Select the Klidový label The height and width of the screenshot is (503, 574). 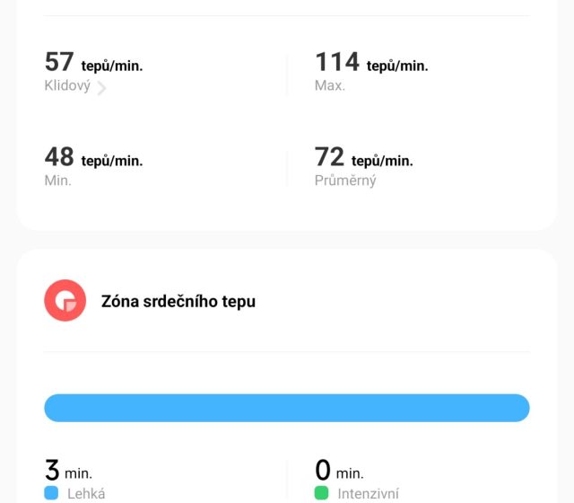pyautogui.click(x=67, y=86)
